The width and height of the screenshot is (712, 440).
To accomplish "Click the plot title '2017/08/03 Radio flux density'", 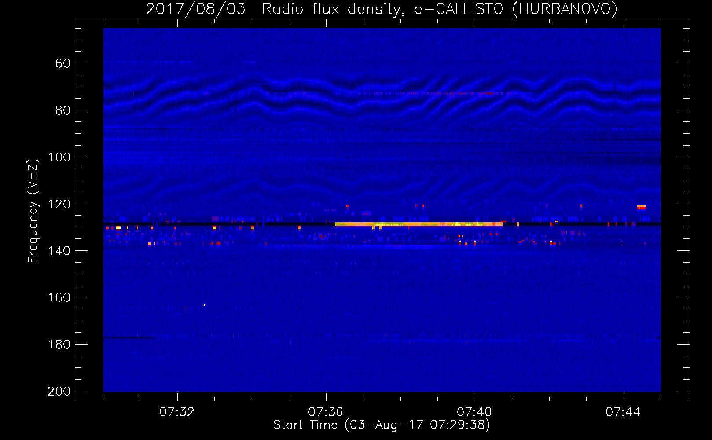I will tap(273, 9).
